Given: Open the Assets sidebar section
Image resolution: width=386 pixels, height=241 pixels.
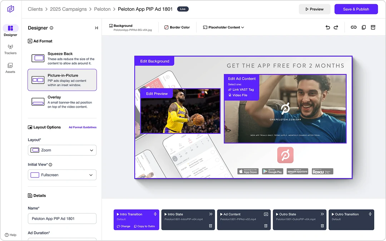Looking at the screenshot, I should (10, 68).
